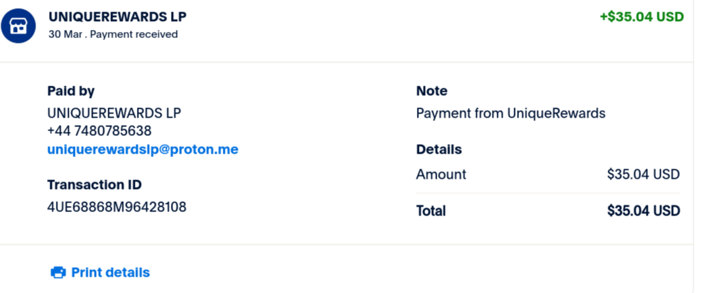Image resolution: width=701 pixels, height=293 pixels.
Task: Select the transaction ID 4UE68868M96428108
Action: click(x=116, y=207)
